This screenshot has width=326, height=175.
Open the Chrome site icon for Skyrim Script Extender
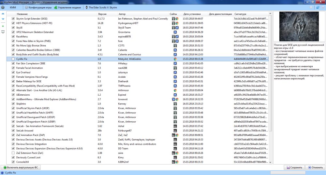point(177,19)
